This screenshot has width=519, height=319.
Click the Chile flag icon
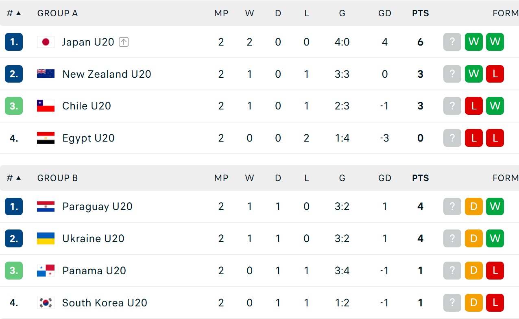point(46,106)
